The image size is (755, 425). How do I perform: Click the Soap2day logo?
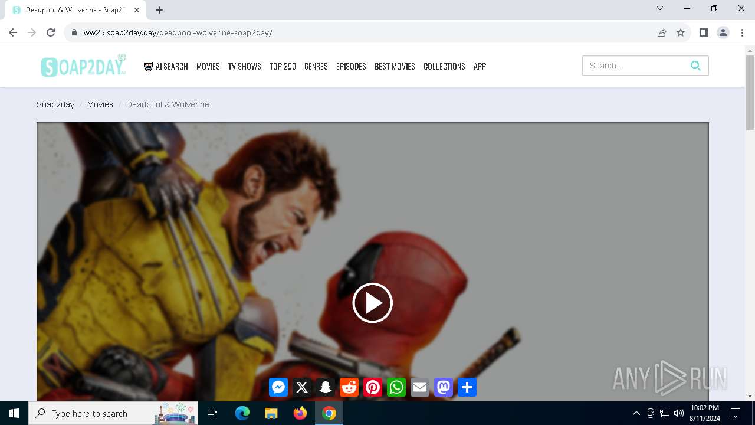pyautogui.click(x=83, y=66)
